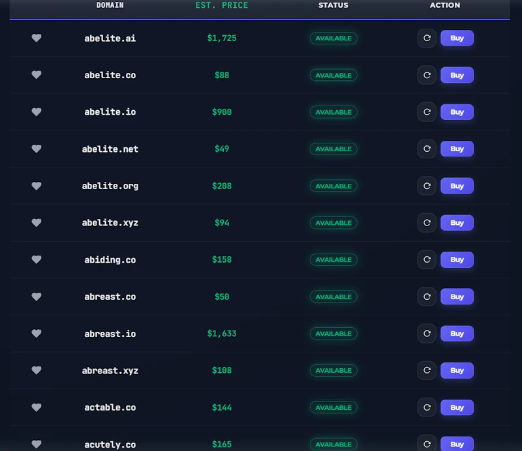
Task: Select the abelite.ai domain name
Action: tap(110, 38)
